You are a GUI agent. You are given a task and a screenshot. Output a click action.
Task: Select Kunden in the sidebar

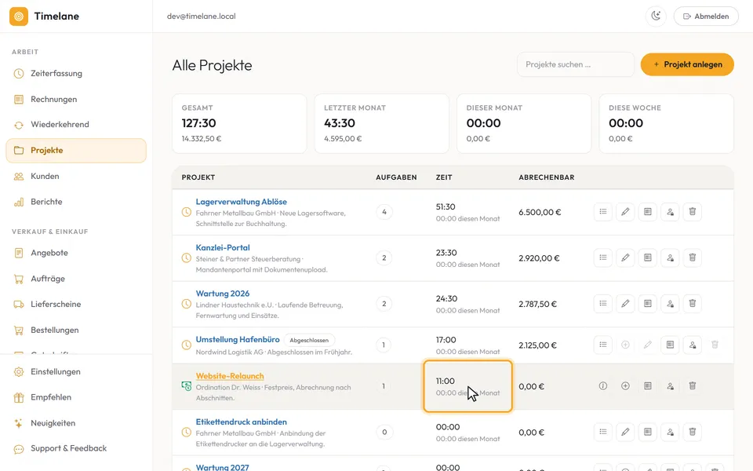pyautogui.click(x=76, y=177)
